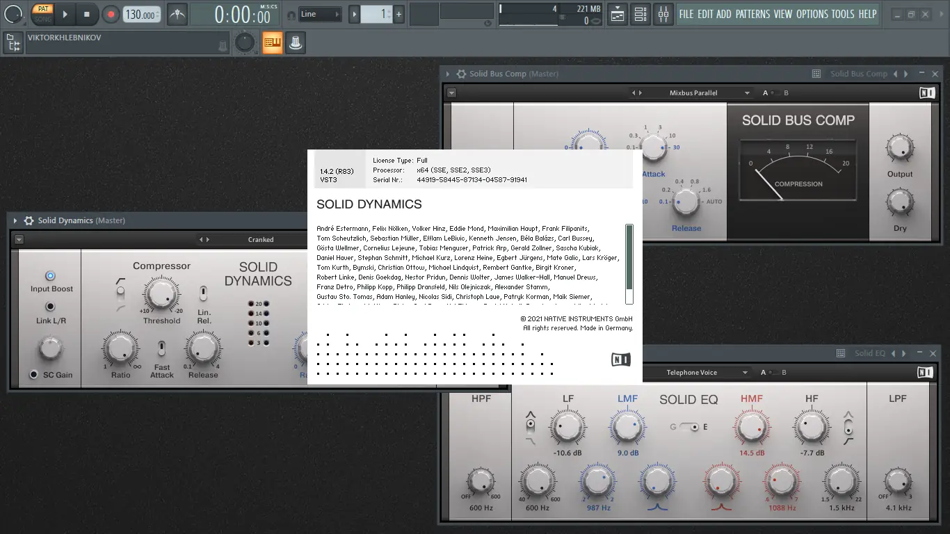Open the TOOLS menu

(843, 14)
